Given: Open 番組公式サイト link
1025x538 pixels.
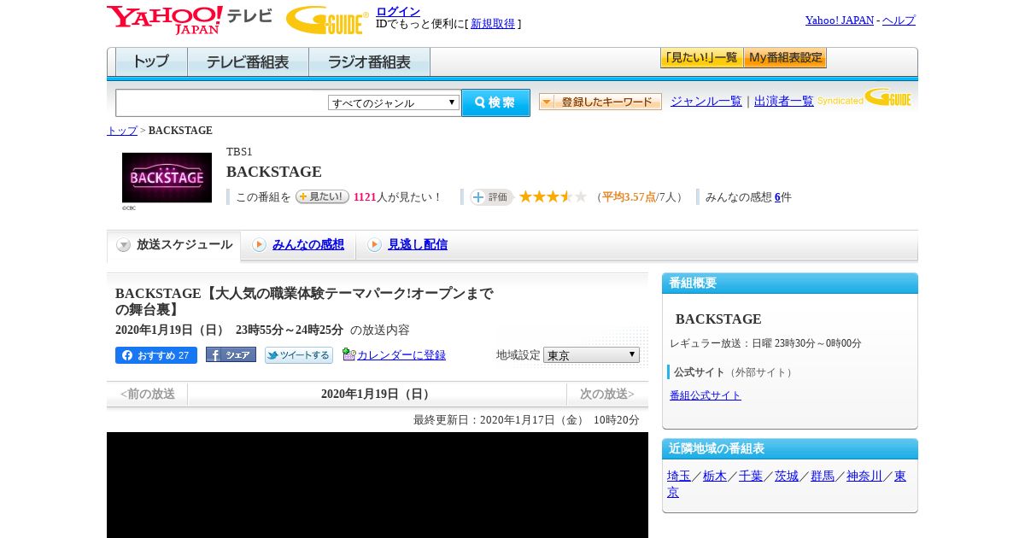Looking at the screenshot, I should 706,395.
